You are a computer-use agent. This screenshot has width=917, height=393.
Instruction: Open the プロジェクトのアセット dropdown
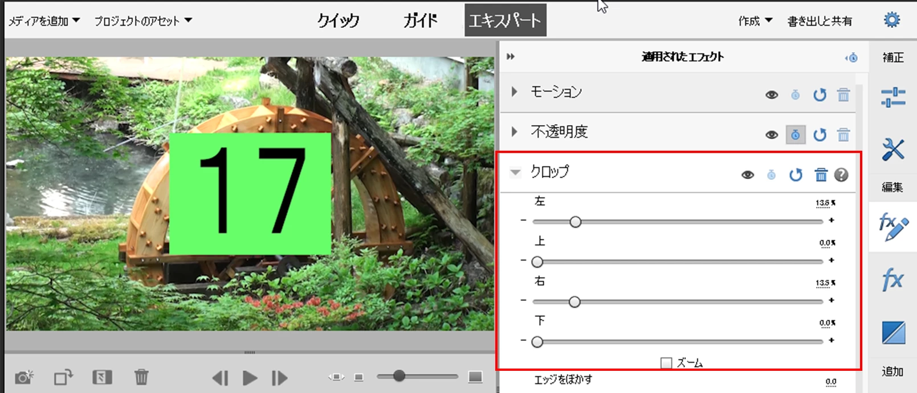pyautogui.click(x=143, y=21)
